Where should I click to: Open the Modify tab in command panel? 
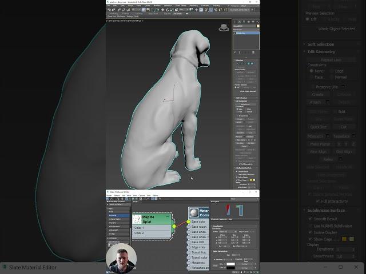(x=239, y=22)
